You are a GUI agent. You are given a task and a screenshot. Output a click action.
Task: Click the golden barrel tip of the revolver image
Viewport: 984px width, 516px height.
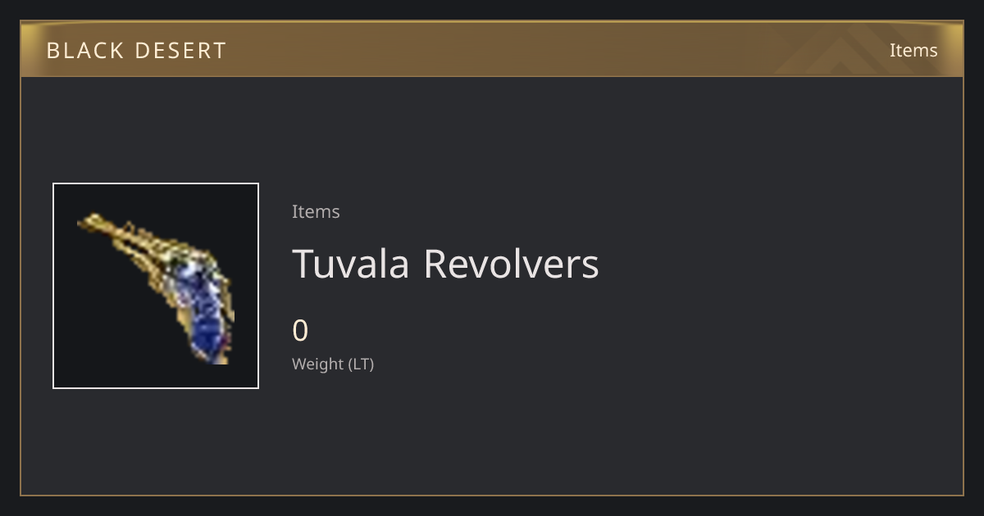(x=92, y=222)
